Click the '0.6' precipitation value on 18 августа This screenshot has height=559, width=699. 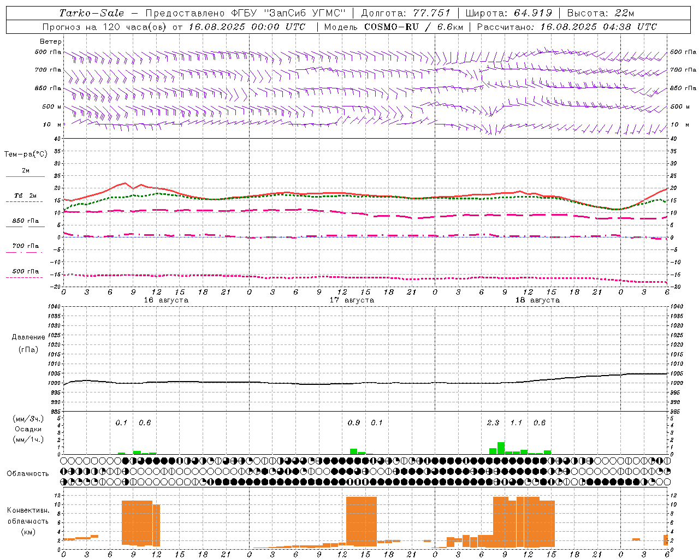click(540, 423)
